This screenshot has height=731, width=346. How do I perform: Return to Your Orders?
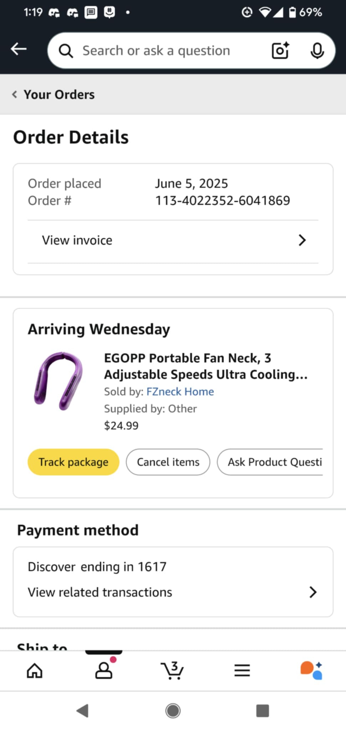54,95
